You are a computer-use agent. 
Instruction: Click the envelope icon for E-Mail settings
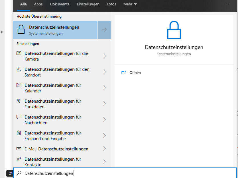point(19,149)
